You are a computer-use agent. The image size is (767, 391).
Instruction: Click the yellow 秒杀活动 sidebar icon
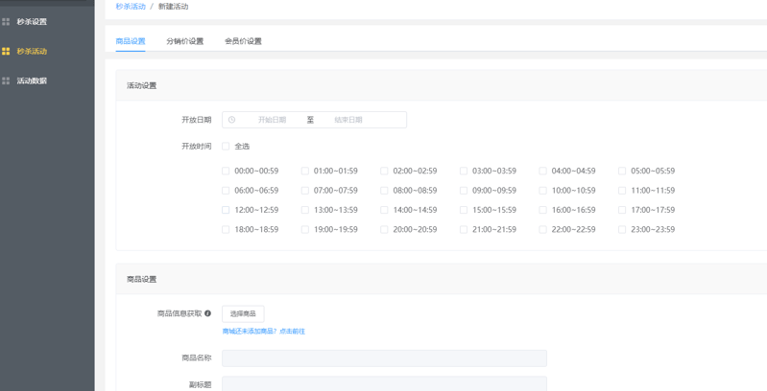[x=6, y=51]
